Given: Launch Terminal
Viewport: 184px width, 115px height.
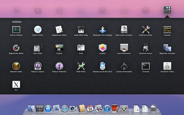Looking at the screenshot, I should click(146, 66).
